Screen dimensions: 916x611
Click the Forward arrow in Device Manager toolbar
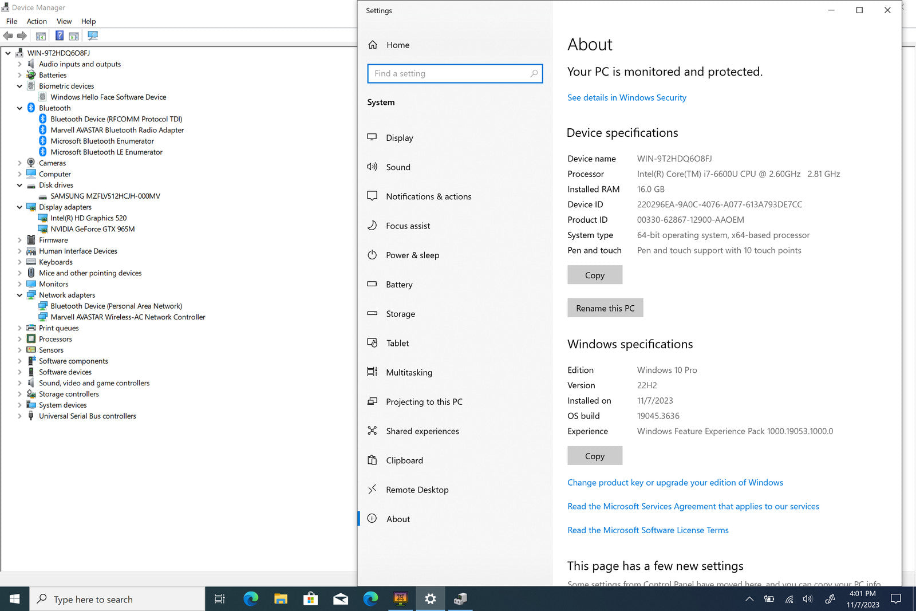click(22, 36)
